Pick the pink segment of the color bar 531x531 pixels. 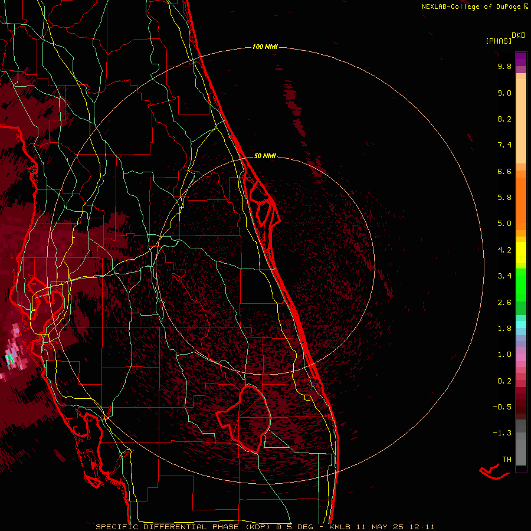pos(521,358)
